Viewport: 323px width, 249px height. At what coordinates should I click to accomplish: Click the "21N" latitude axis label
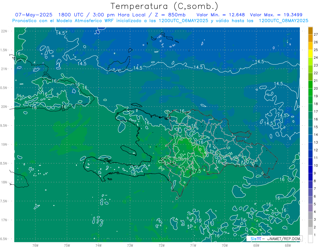pos(4,69)
